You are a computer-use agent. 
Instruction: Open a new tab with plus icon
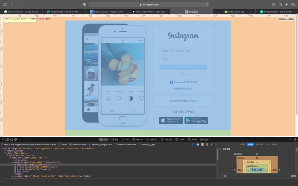286,4
